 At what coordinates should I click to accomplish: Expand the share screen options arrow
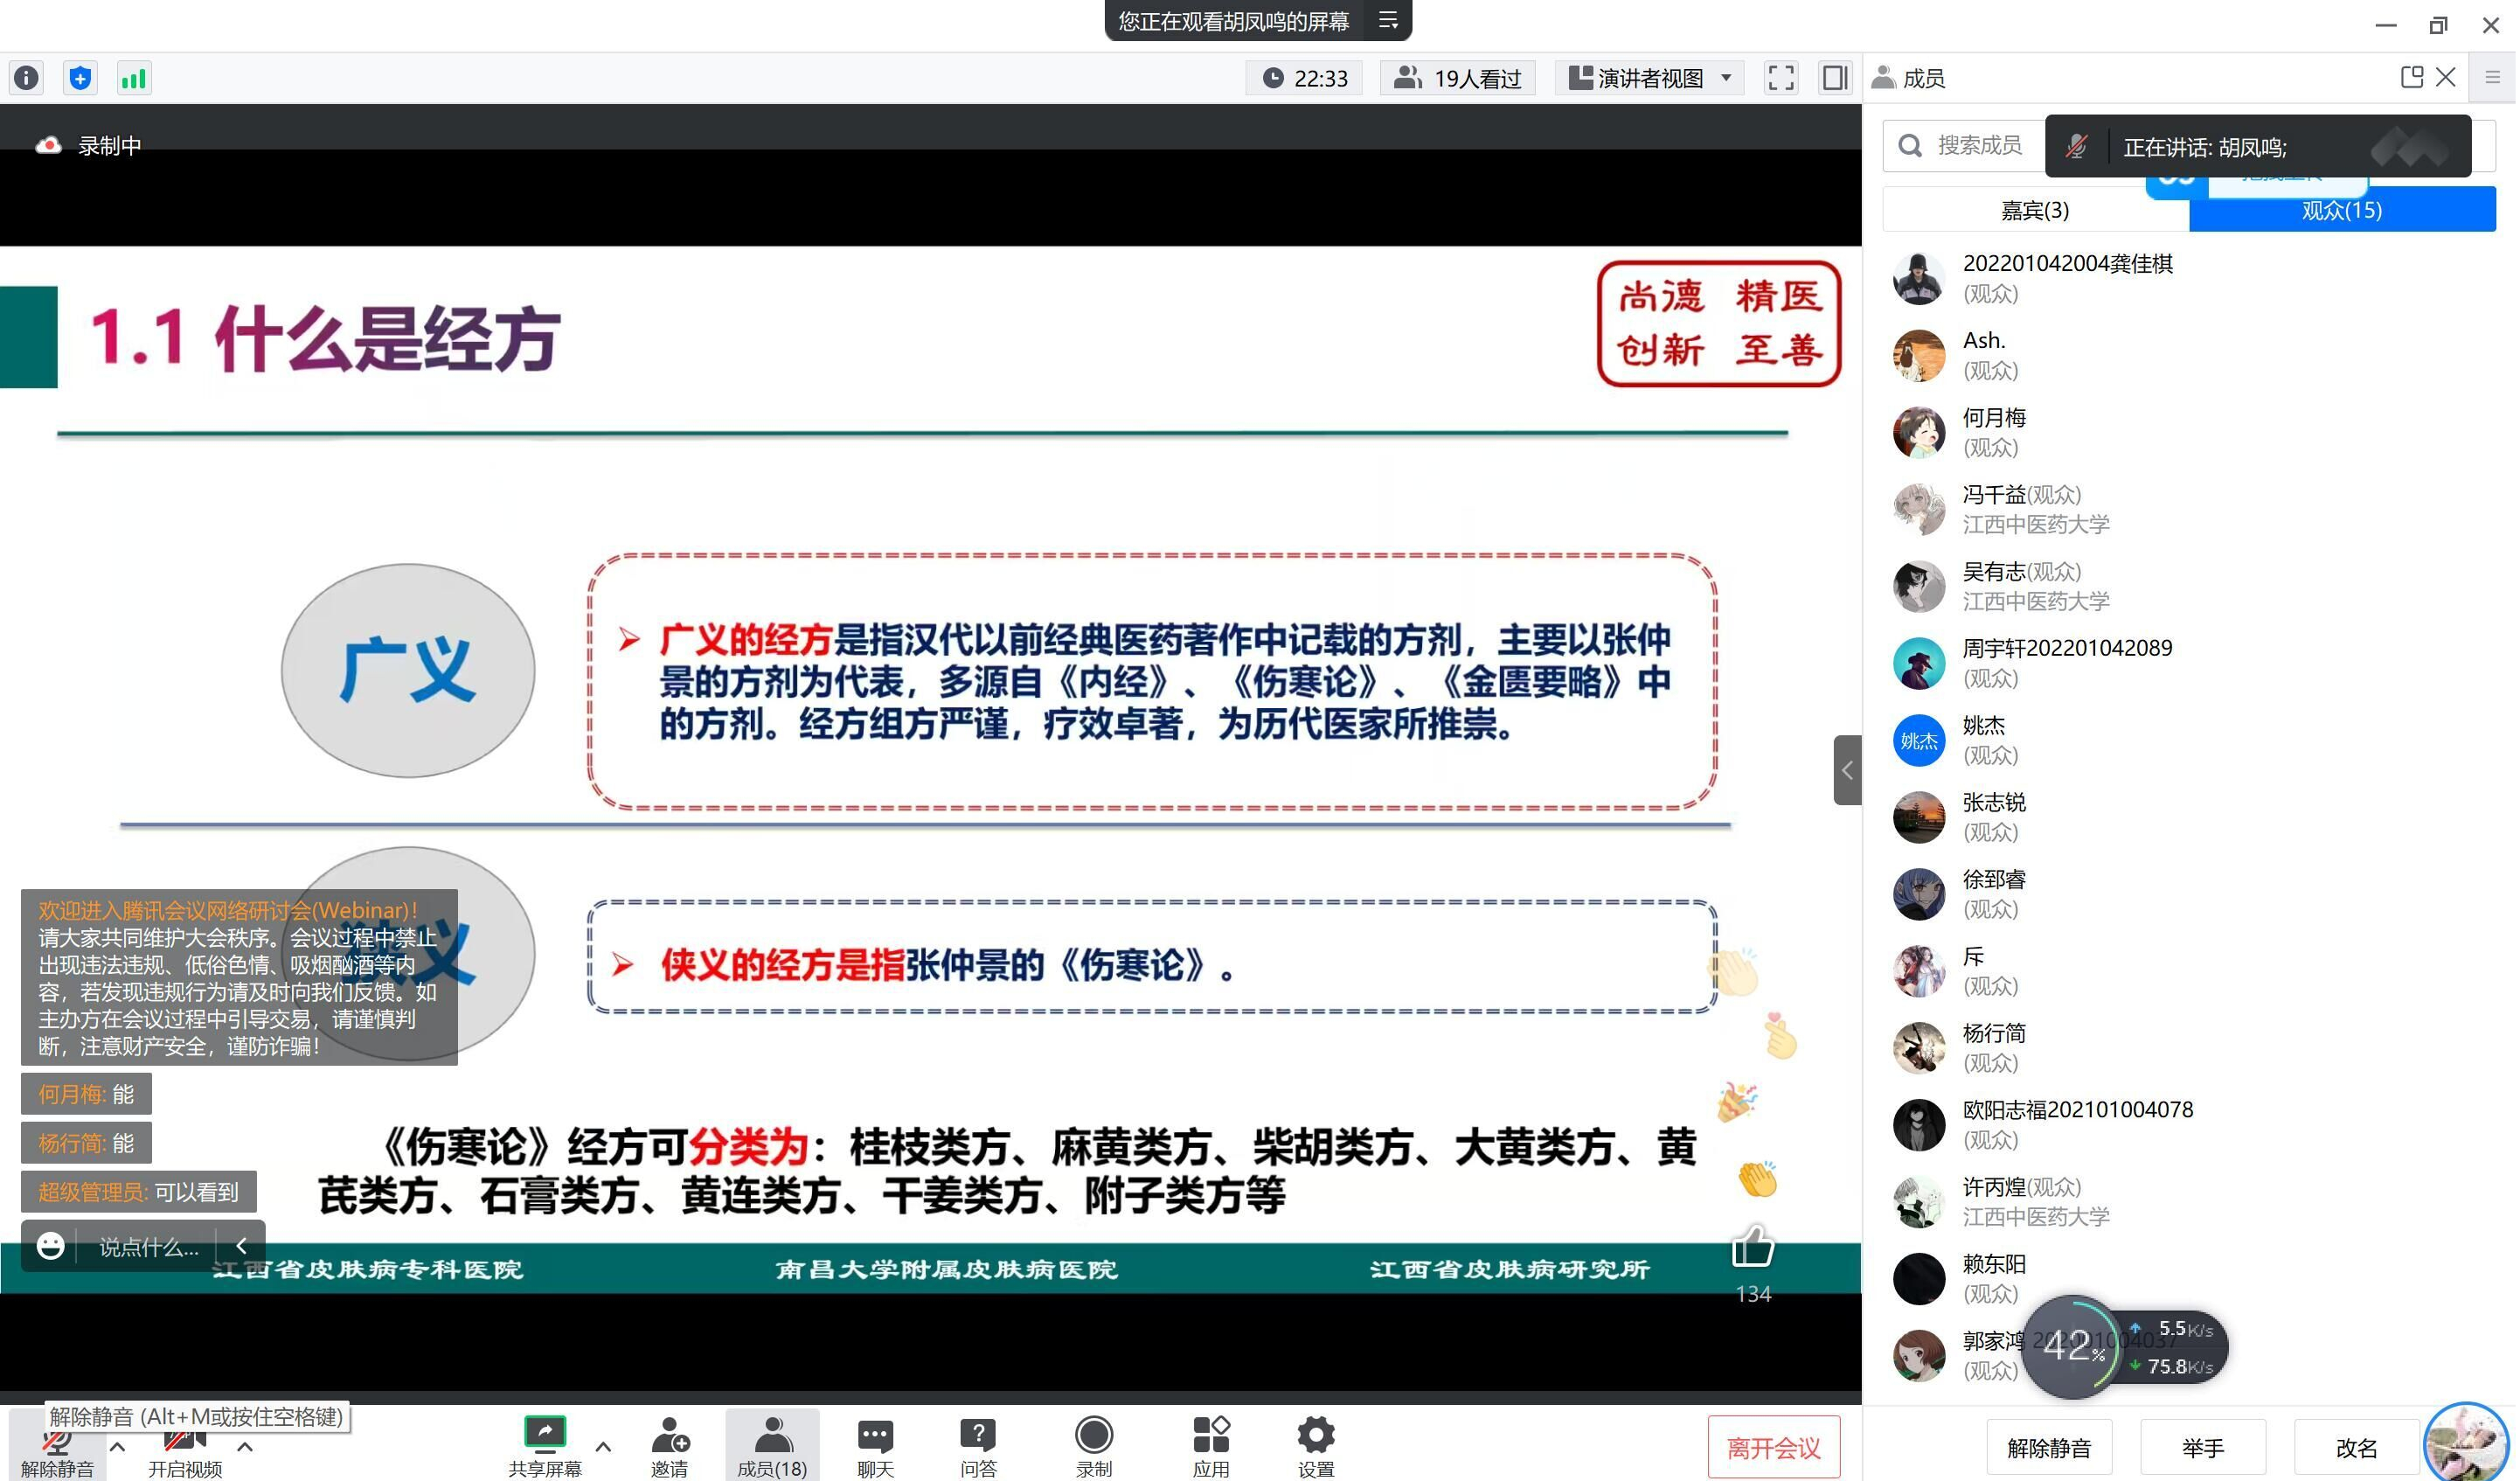tap(603, 1446)
